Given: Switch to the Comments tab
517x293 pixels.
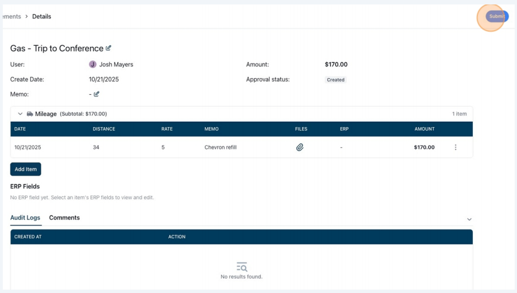Looking at the screenshot, I should click(64, 218).
